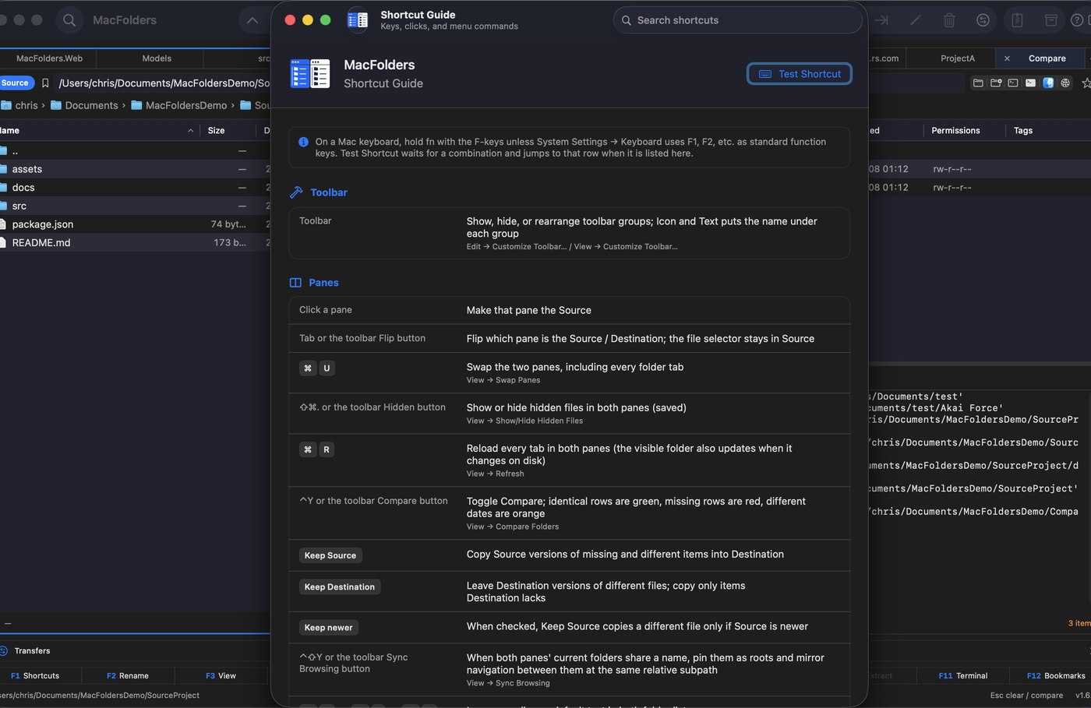This screenshot has height=708, width=1091.
Task: Select the docs folder row
Action: click(135, 188)
